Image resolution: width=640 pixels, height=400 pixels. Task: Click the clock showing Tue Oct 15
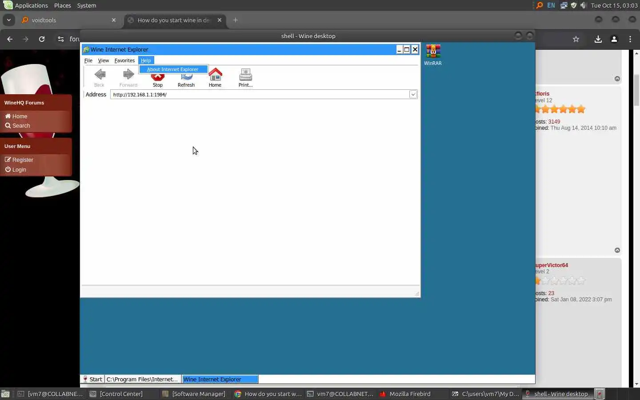614,5
